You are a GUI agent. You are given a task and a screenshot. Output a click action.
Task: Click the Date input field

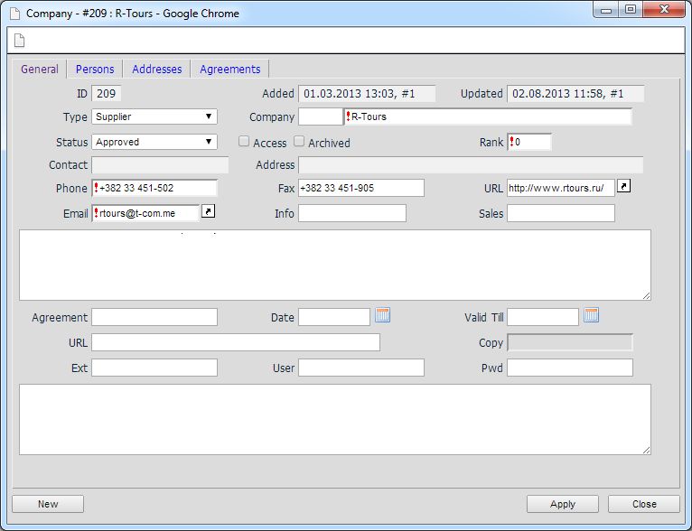(334, 317)
